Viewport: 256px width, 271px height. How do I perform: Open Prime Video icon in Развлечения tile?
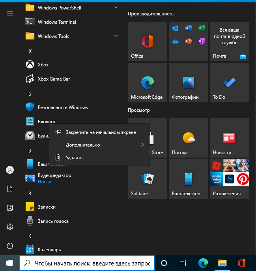point(216,179)
